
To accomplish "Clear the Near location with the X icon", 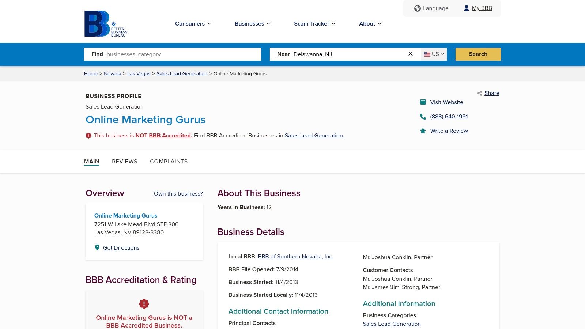I will pos(411,54).
